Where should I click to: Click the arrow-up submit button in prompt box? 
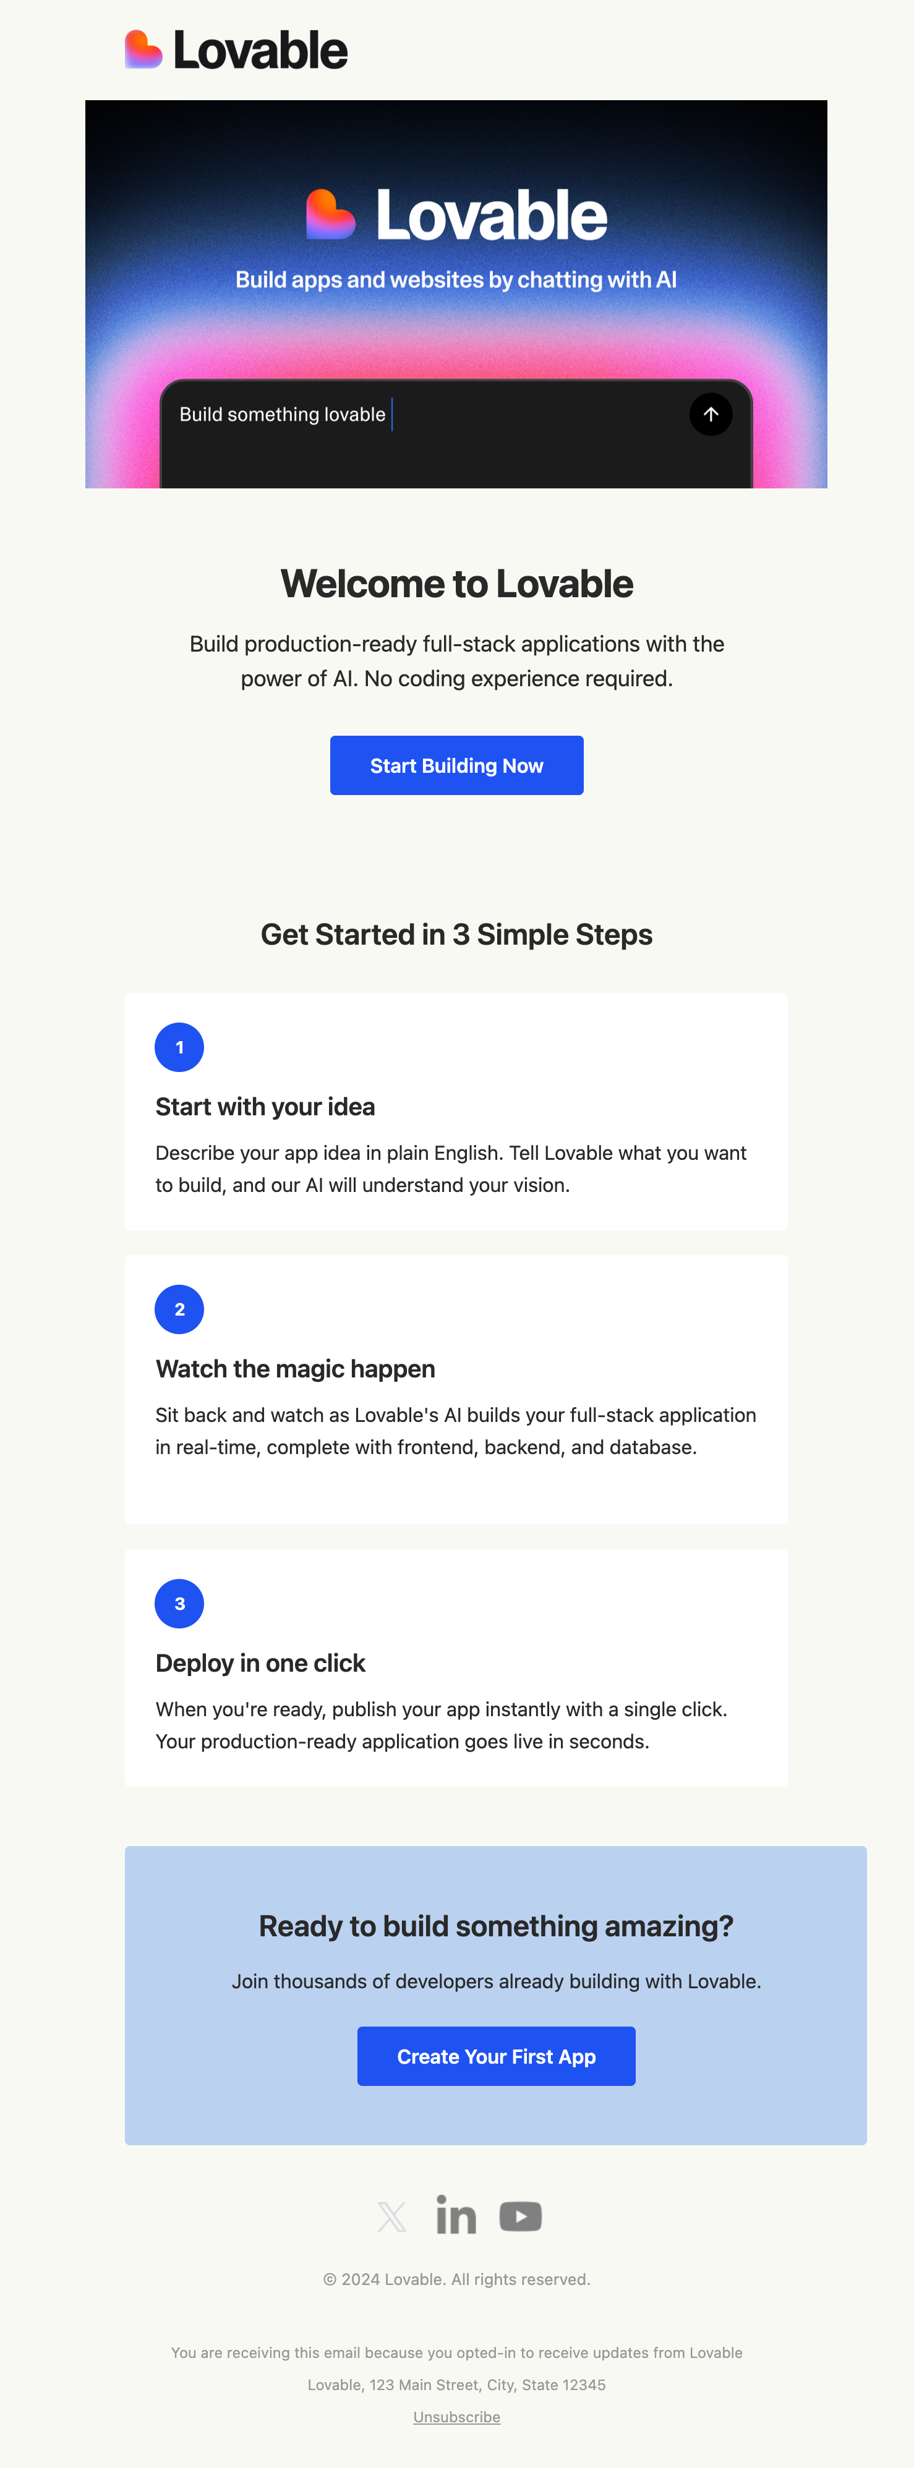(x=710, y=415)
